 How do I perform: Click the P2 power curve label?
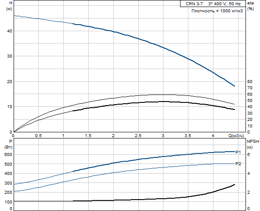pos(238,164)
